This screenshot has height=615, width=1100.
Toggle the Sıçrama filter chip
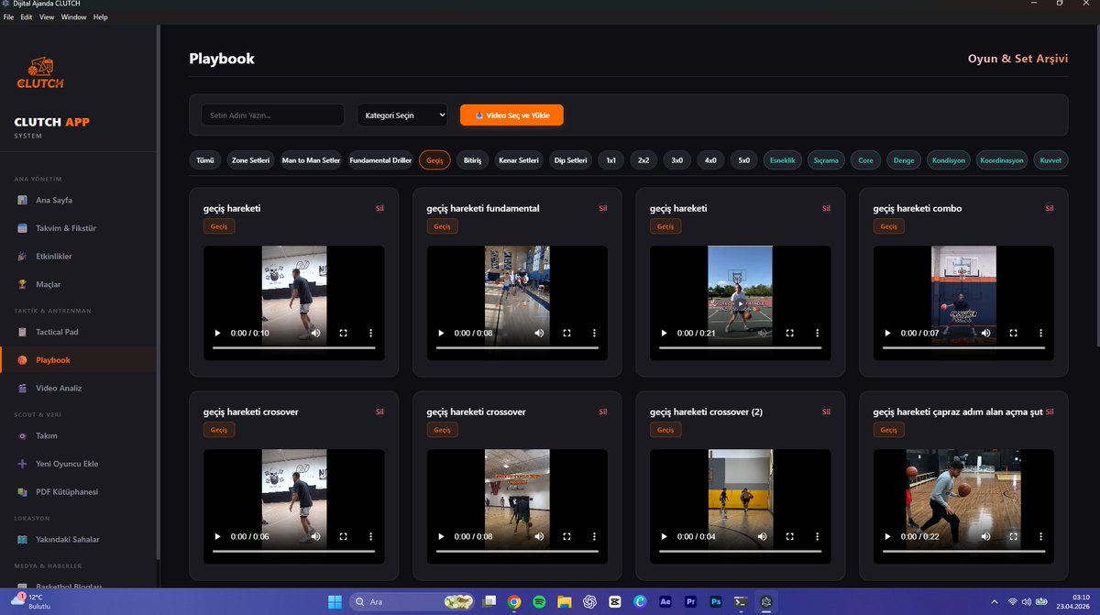(x=826, y=160)
